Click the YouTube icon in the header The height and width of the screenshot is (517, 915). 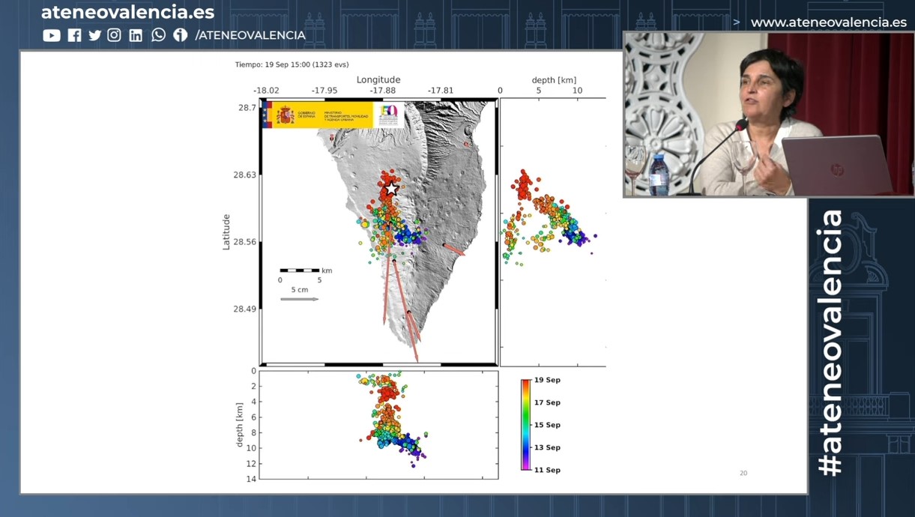(x=52, y=35)
